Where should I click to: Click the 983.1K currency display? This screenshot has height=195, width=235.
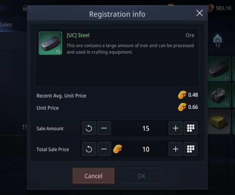pyautogui.click(x=220, y=8)
